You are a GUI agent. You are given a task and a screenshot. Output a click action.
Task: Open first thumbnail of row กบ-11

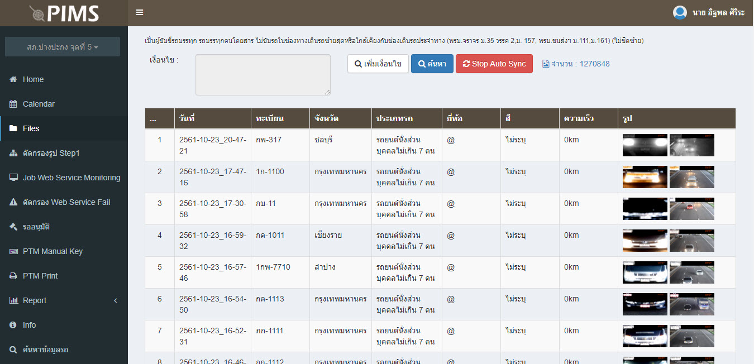coord(645,209)
